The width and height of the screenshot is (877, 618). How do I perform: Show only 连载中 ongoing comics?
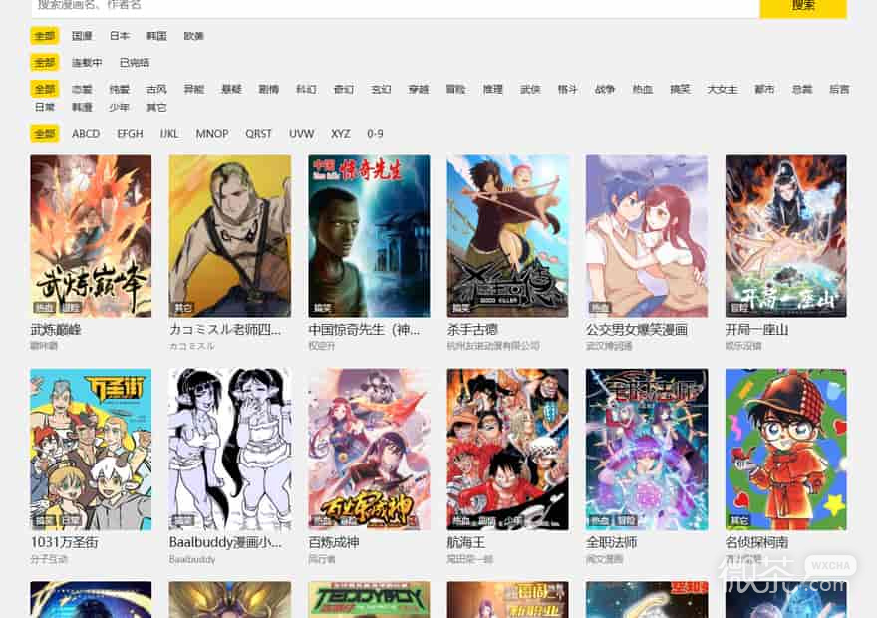(87, 62)
